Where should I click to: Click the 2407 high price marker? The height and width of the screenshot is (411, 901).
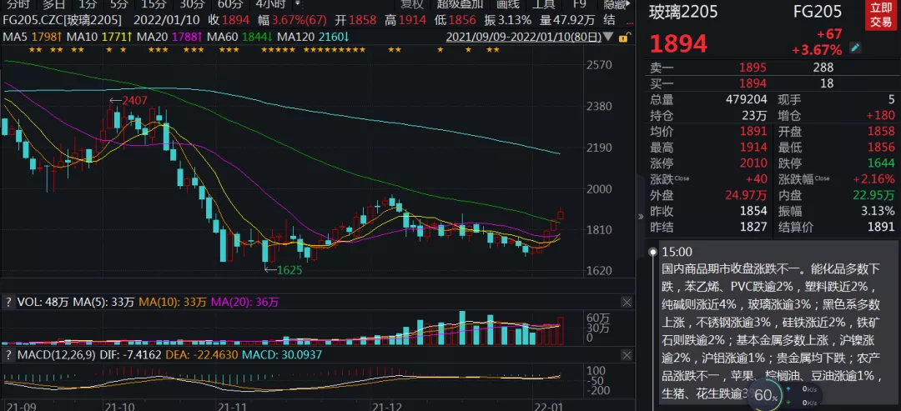(133, 101)
